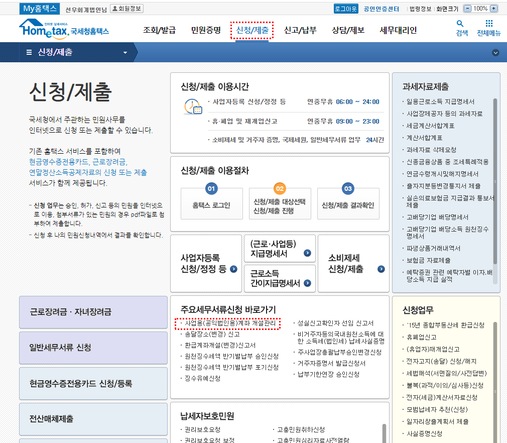Click the arrow icon on (근로·사업등) 지급명세서
This screenshot has width=507, height=443.
(307, 254)
